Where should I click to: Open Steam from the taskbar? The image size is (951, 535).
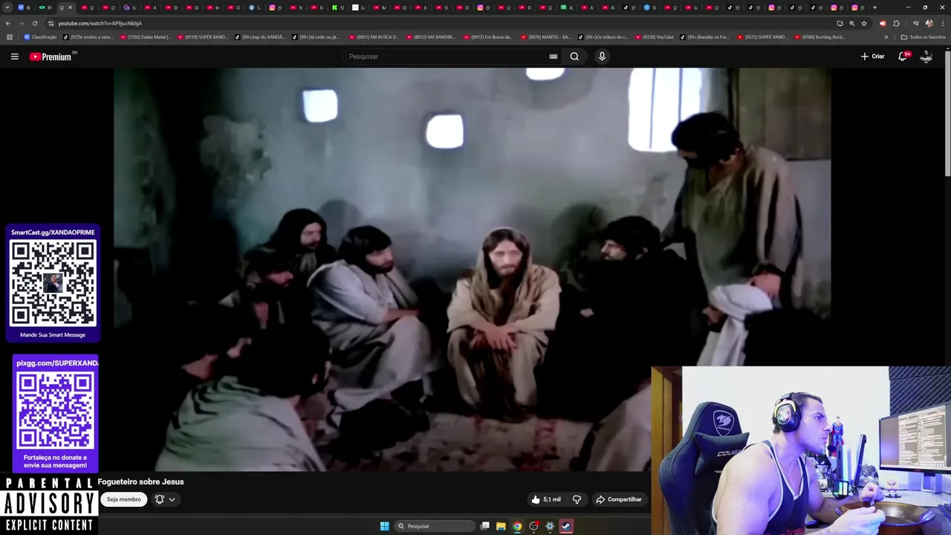point(566,526)
